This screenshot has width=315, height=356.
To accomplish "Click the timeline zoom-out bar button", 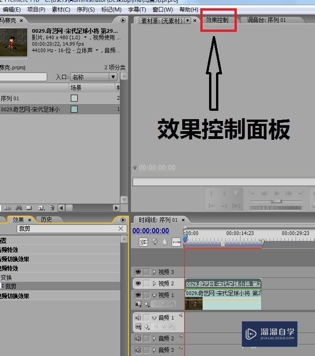I will pyautogui.click(x=176, y=242).
